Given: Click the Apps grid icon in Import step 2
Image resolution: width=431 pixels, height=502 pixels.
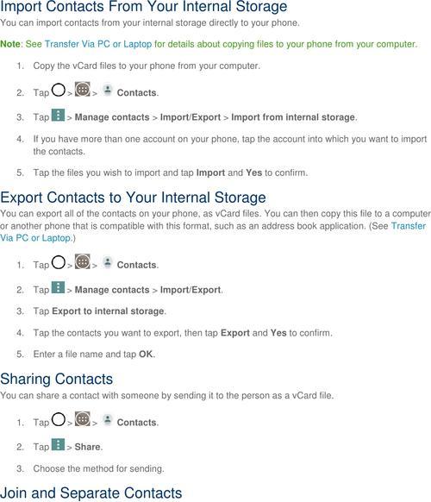Looking at the screenshot, I should [83, 90].
